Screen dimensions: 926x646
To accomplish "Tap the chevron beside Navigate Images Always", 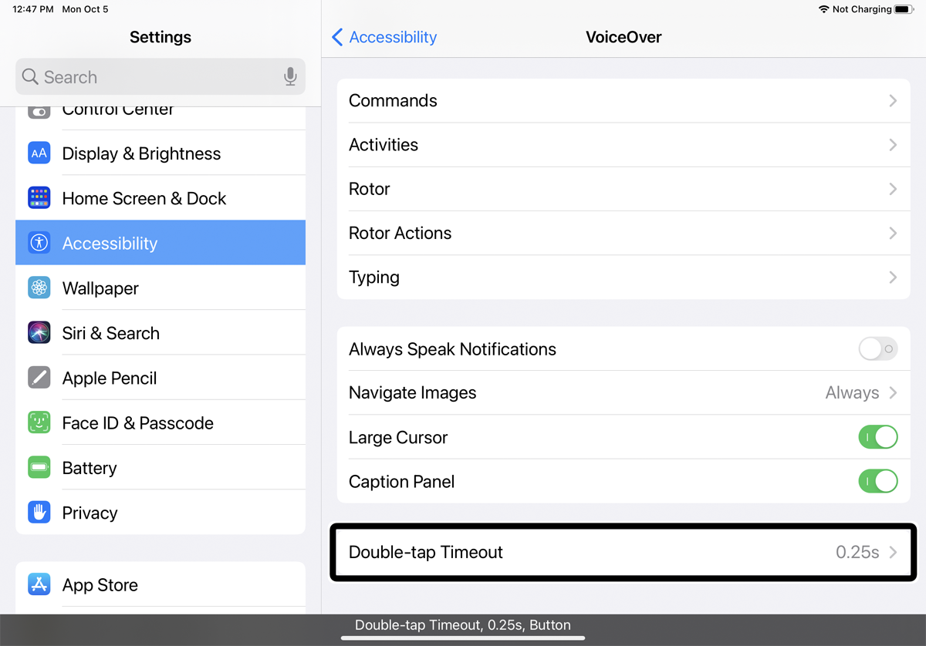I will pos(893,392).
